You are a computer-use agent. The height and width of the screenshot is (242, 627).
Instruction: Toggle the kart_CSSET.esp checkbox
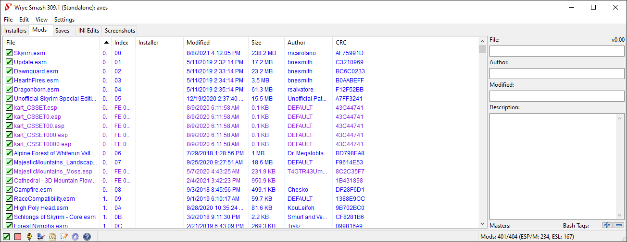[9, 108]
